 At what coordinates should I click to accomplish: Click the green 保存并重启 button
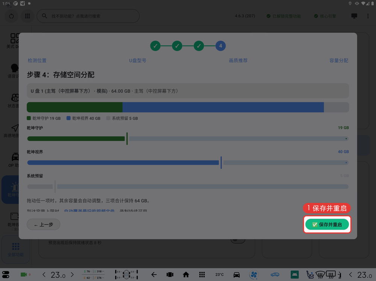pyautogui.click(x=327, y=225)
